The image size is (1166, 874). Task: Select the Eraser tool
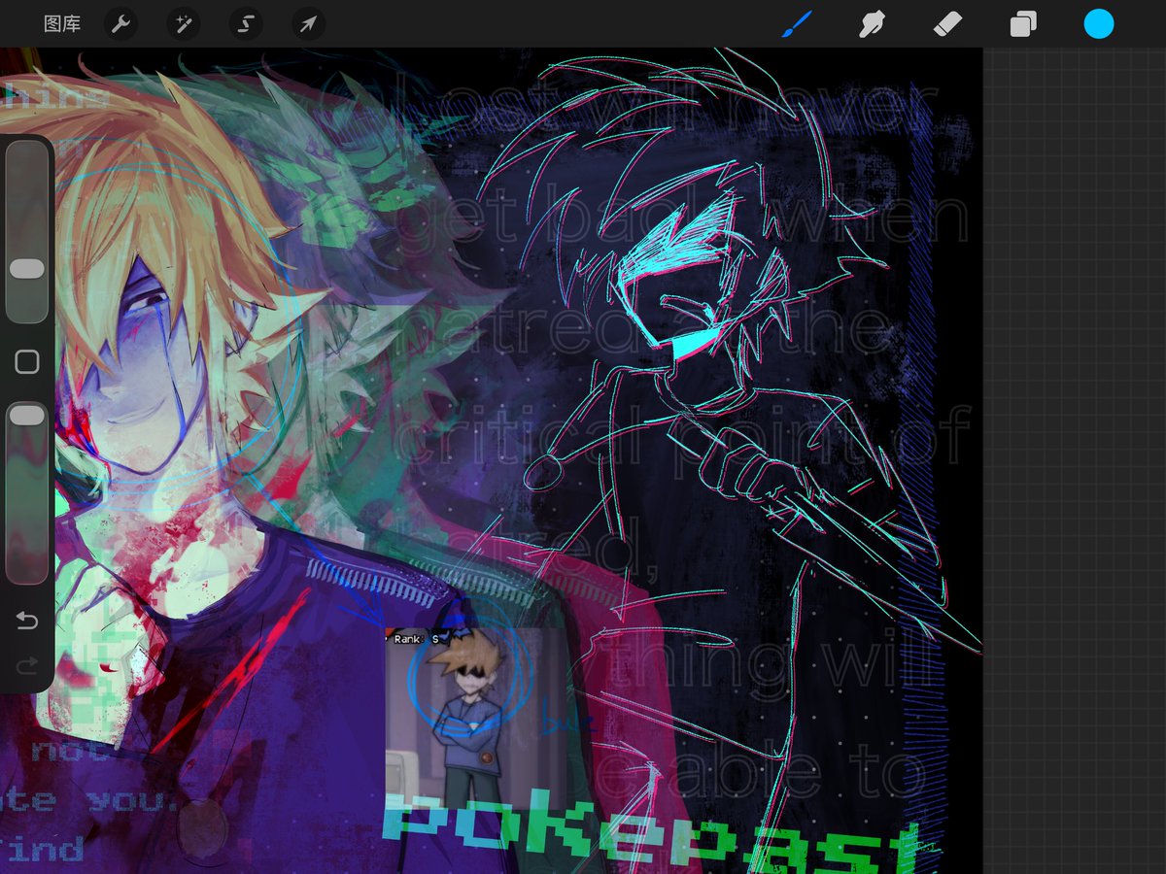947,24
